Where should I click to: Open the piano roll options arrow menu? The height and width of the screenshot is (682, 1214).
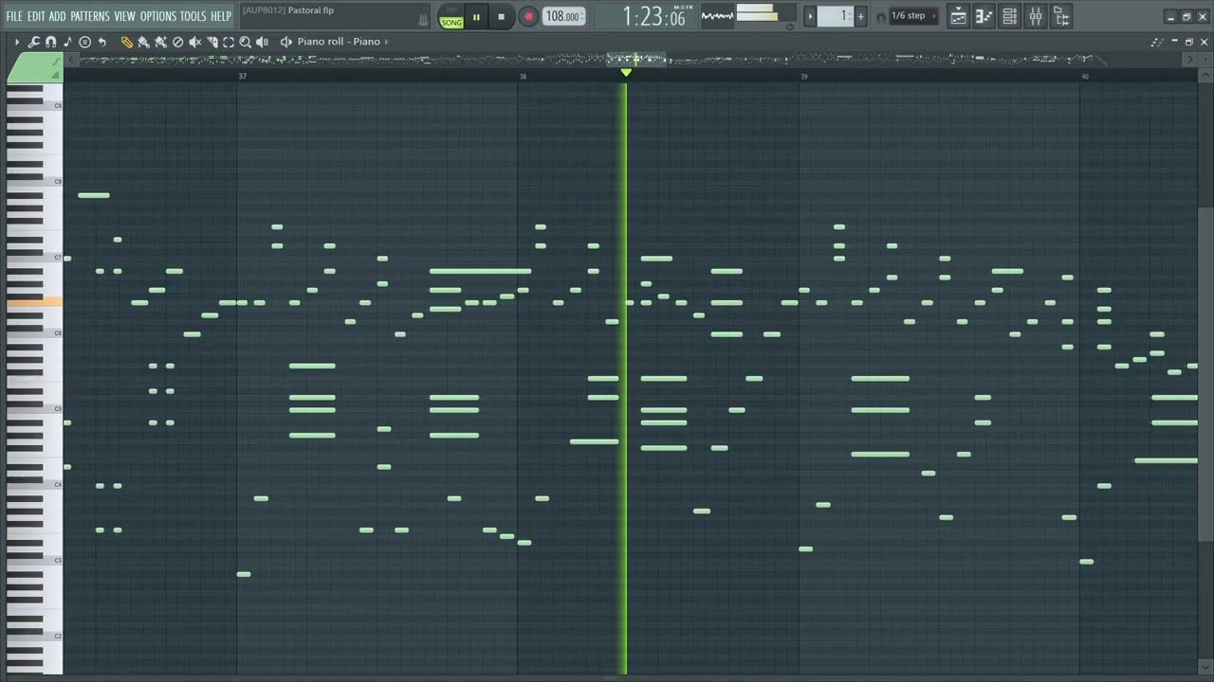16,42
